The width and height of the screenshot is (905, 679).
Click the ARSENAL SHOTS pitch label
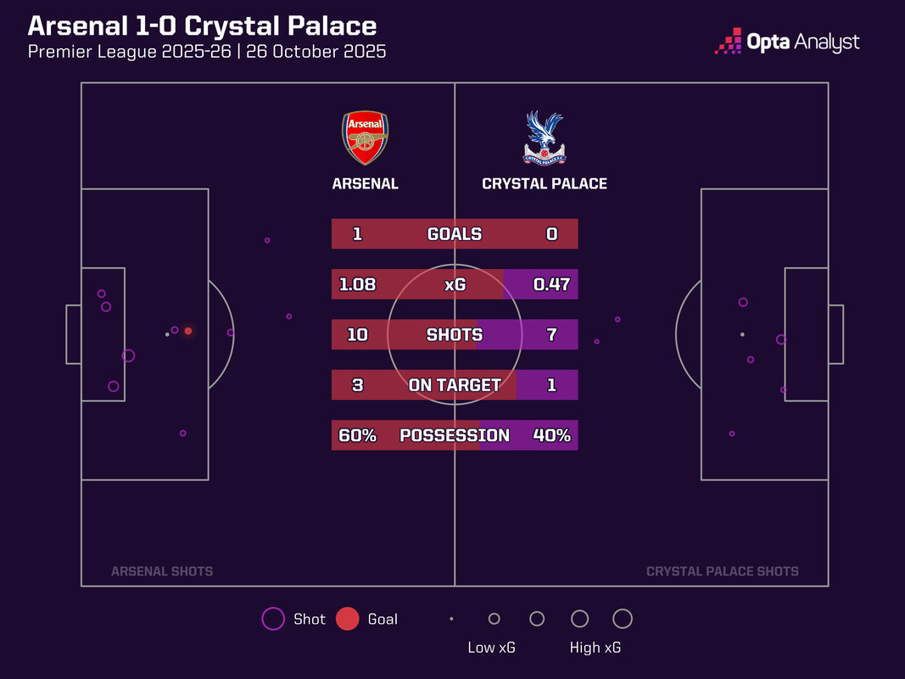[x=162, y=571]
